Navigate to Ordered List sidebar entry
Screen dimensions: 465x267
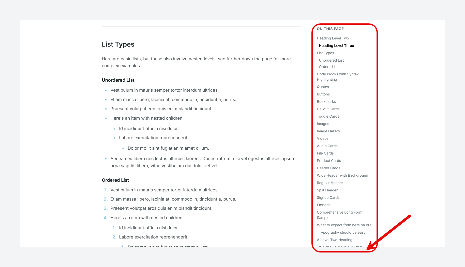329,67
